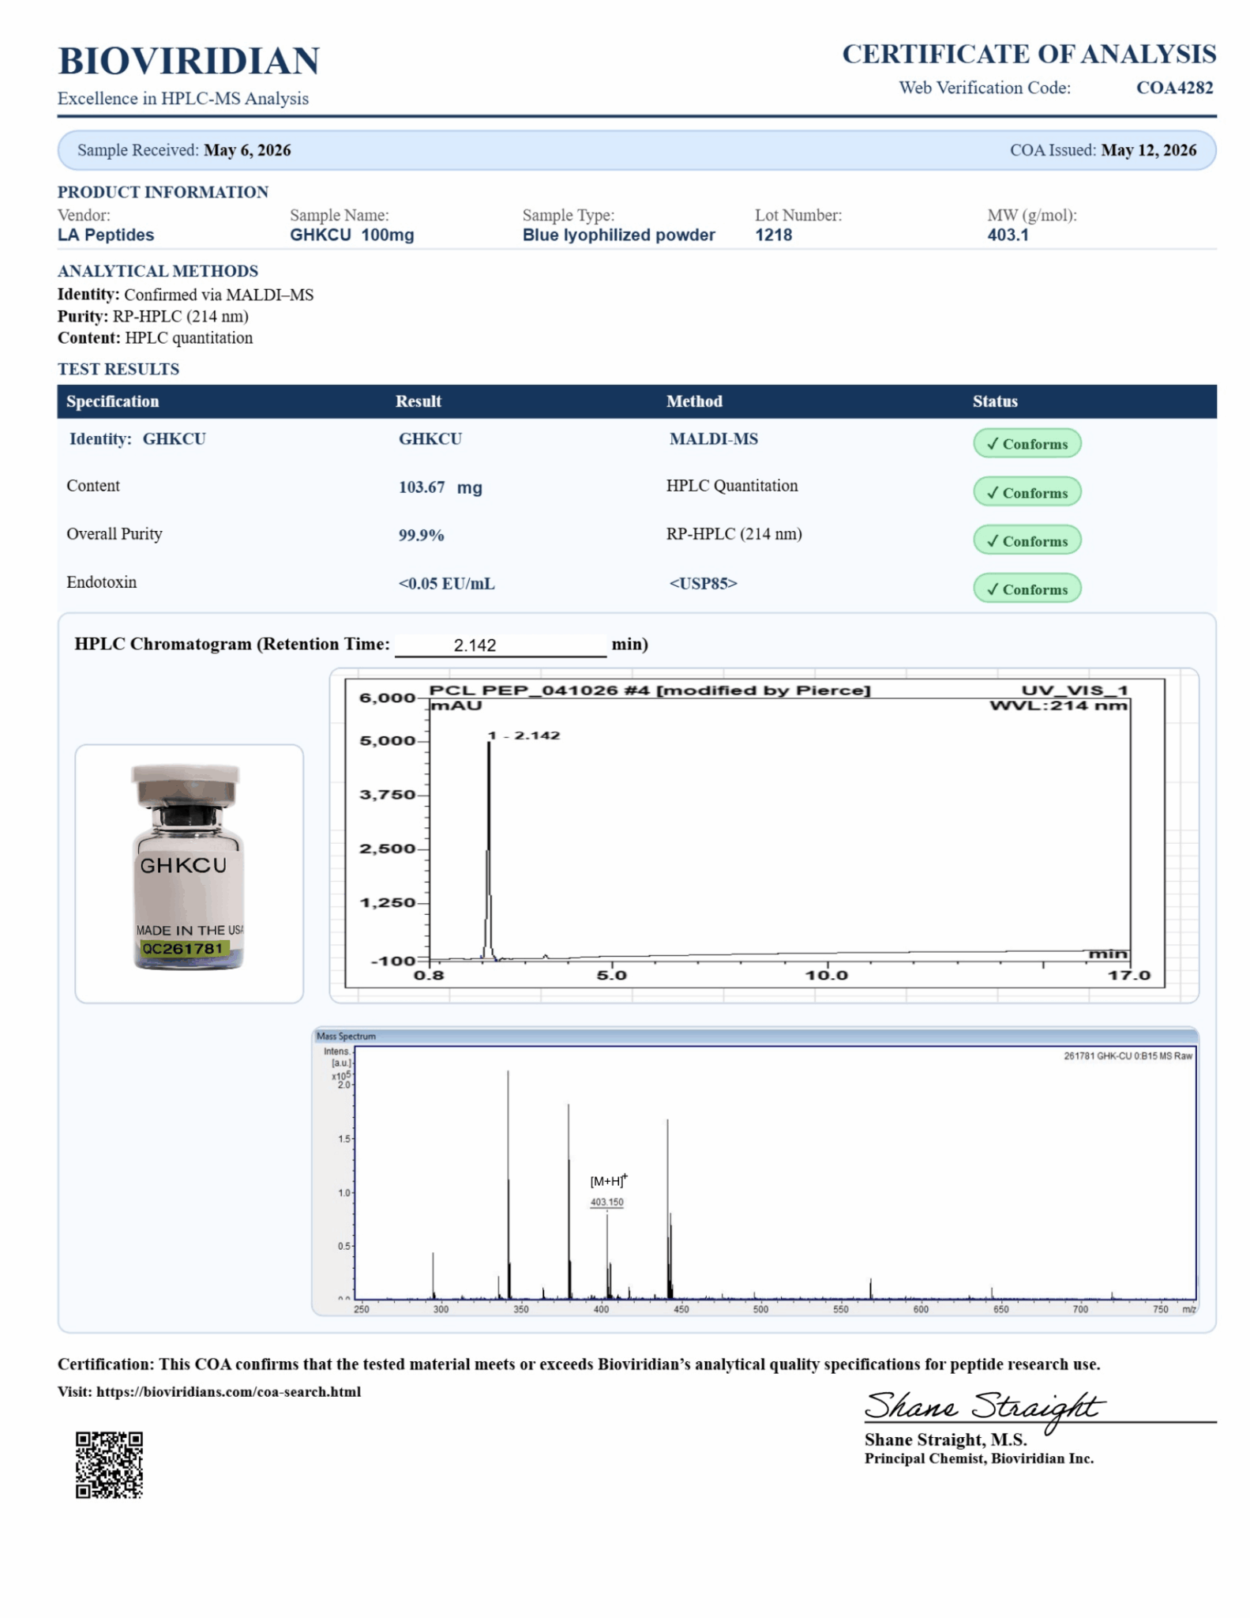Click the chromatogram title 'PCL PEP_041026 #4 [modified by Pierce]'
The height and width of the screenshot is (1618, 1250).
coord(650,690)
